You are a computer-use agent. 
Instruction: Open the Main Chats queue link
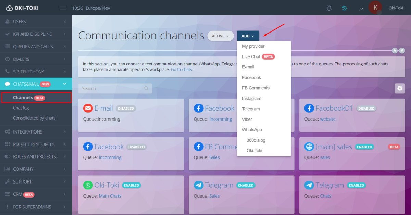tap(110, 196)
